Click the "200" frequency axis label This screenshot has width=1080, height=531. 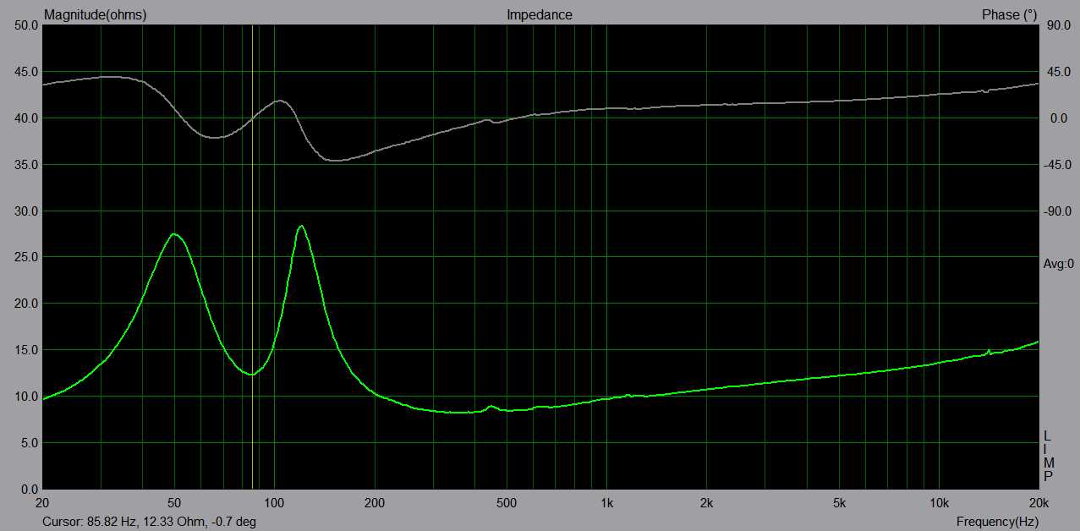(374, 502)
